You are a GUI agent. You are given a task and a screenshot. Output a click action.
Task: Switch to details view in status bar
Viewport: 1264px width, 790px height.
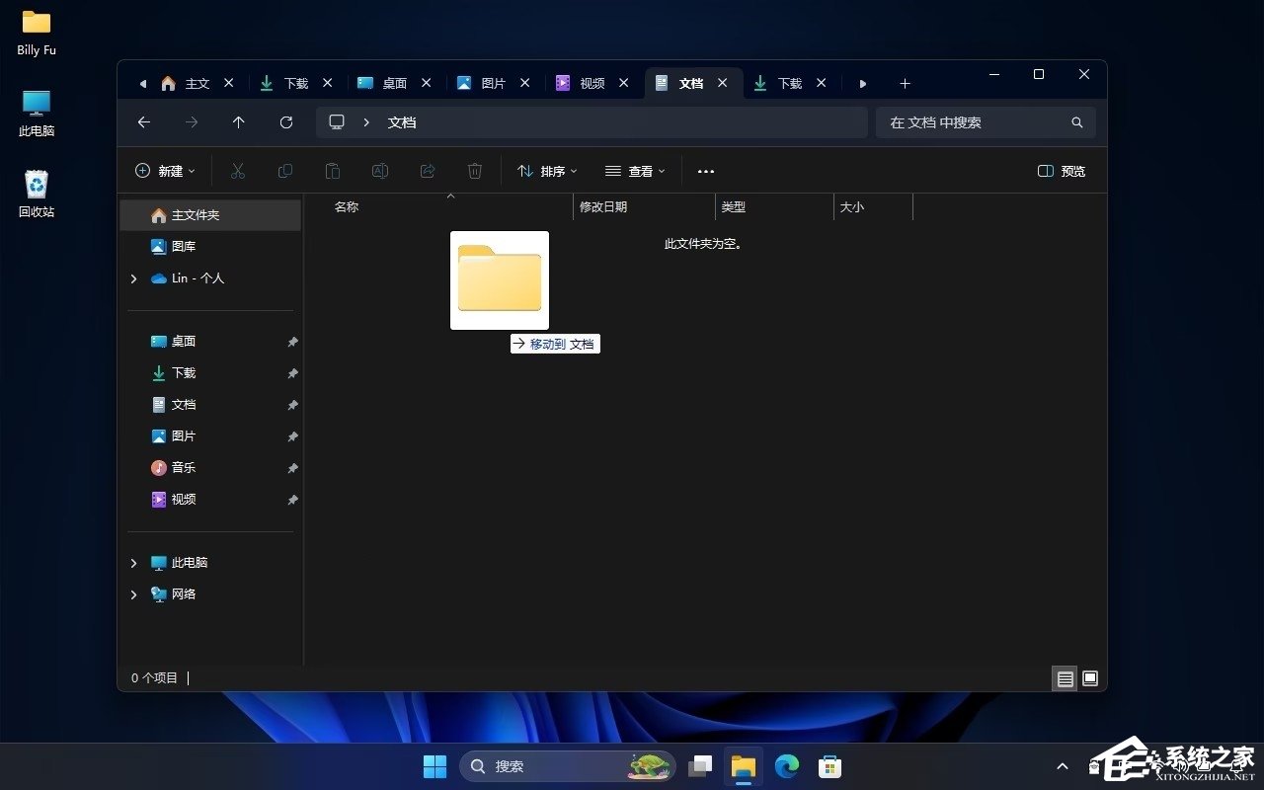pos(1065,678)
